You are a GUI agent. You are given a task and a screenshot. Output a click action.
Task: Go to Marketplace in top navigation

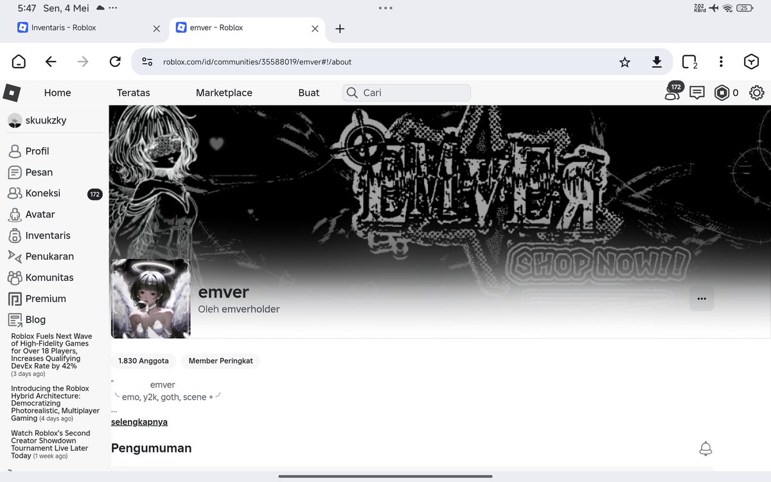click(x=224, y=93)
